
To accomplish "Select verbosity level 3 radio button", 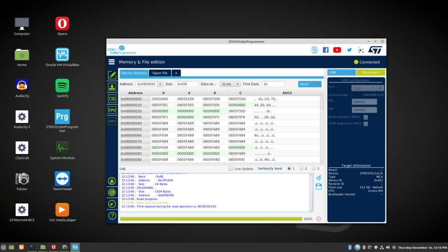I will [x=314, y=168].
